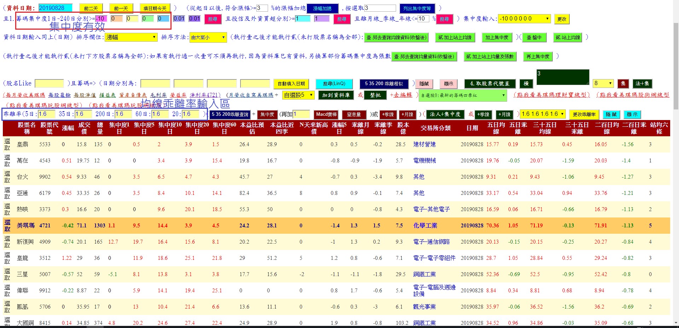Click the 貳.站上均線 button
The height and width of the screenshot is (328, 679).
[x=568, y=37]
